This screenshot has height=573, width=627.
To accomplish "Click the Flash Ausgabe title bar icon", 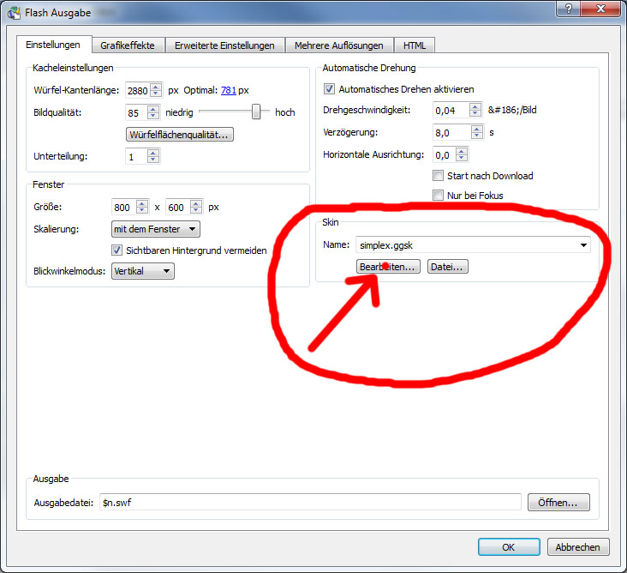I will (14, 11).
